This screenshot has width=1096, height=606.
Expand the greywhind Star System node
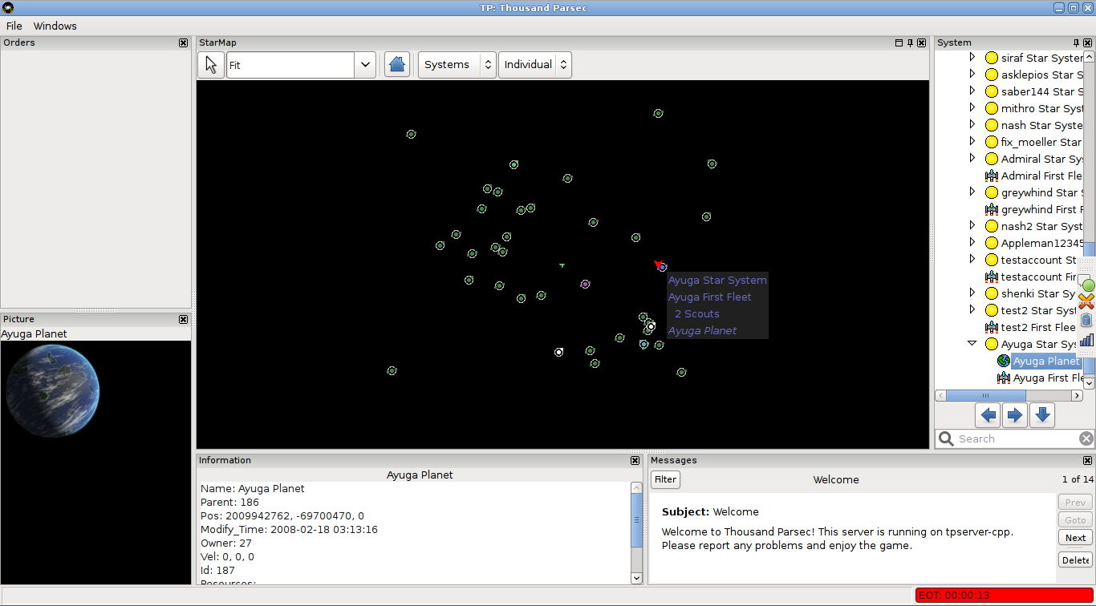click(972, 192)
